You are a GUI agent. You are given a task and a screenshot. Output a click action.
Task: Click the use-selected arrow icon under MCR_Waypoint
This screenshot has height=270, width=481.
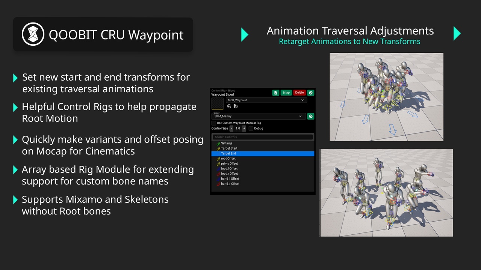click(x=229, y=106)
